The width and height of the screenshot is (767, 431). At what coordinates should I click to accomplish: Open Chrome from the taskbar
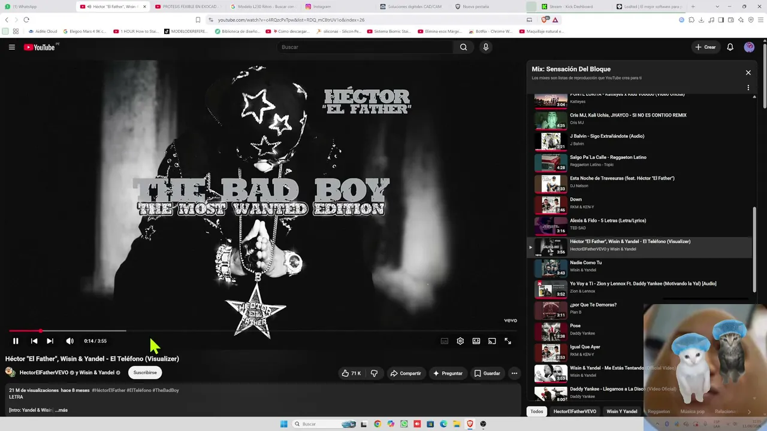378,424
